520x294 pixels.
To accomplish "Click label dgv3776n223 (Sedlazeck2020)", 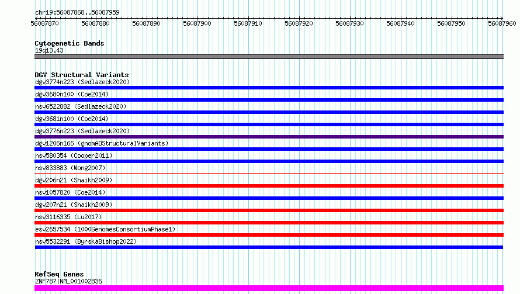I will pos(82,131).
